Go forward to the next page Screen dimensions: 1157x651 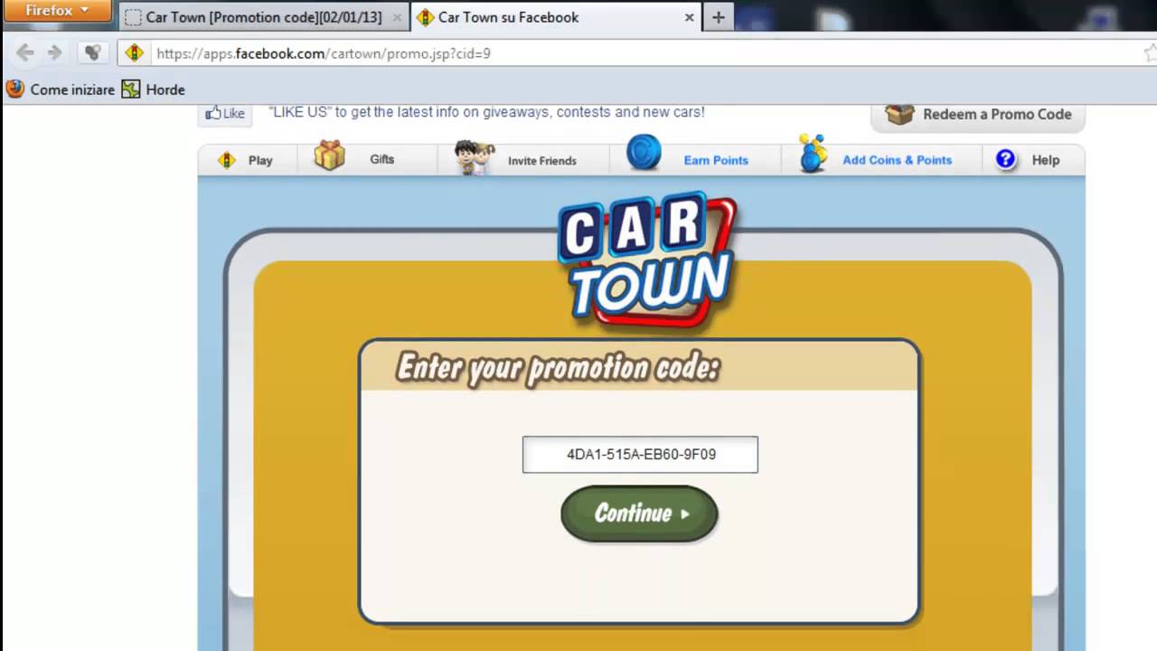click(x=55, y=53)
